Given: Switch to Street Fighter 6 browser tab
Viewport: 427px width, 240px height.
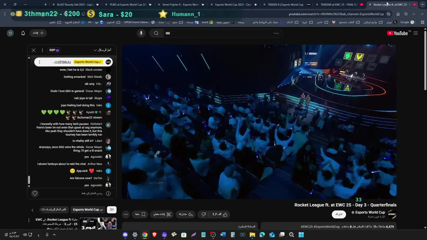Looking at the screenshot, I should 180,5.
